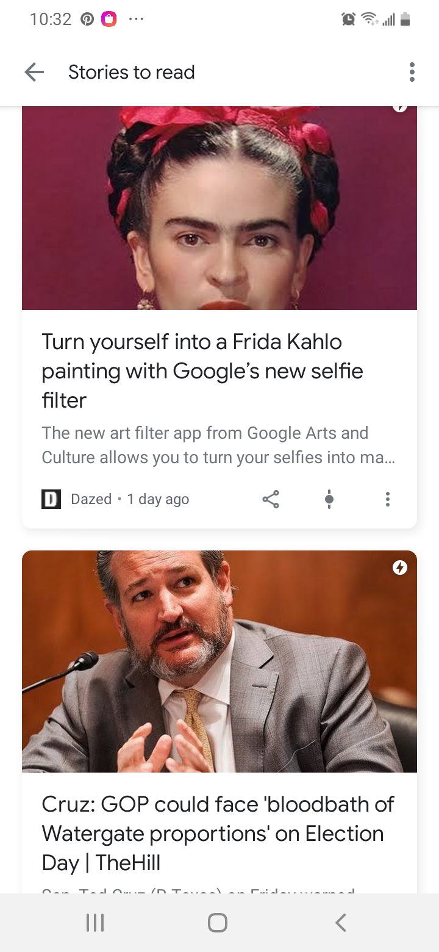The height and width of the screenshot is (952, 439).
Task: Tap the AMP lightning badge on Cruz photo
Action: point(400,568)
